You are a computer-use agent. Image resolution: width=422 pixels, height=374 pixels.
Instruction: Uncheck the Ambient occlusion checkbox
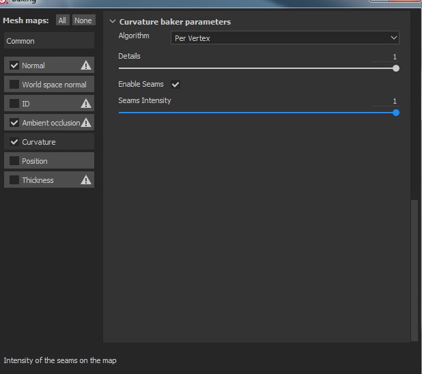click(x=14, y=123)
